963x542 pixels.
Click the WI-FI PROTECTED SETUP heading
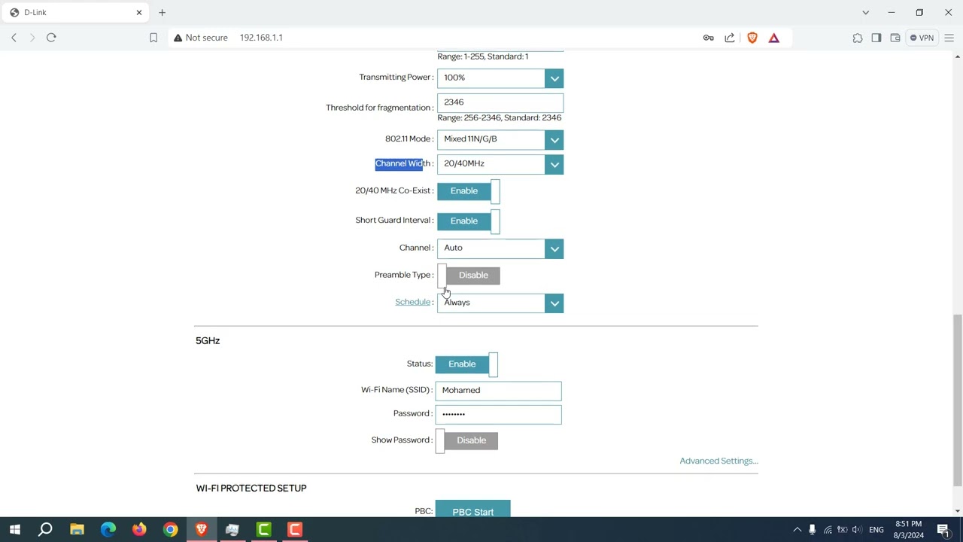click(x=251, y=489)
